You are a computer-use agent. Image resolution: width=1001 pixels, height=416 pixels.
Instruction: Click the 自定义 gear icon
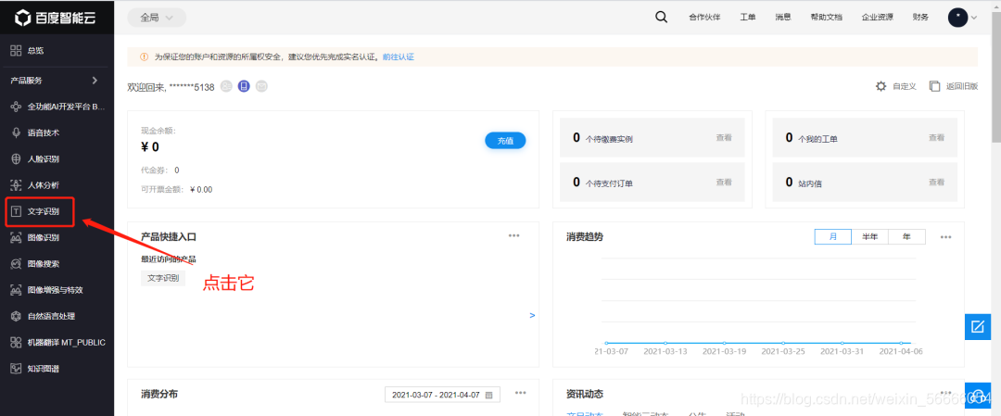pyautogui.click(x=881, y=86)
